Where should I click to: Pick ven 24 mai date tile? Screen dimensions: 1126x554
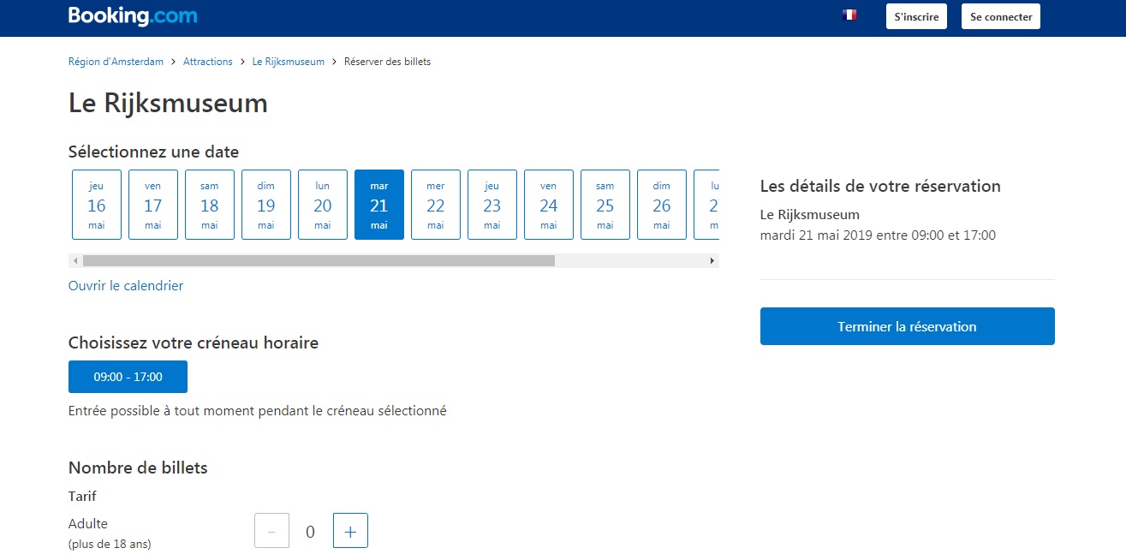(x=549, y=205)
